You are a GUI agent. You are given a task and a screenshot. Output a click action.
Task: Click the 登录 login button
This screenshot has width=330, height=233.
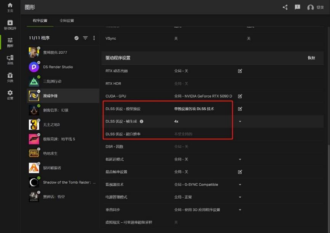click(x=316, y=7)
